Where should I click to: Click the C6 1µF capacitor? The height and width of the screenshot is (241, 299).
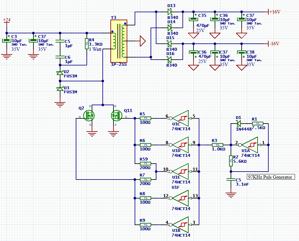click(60, 57)
